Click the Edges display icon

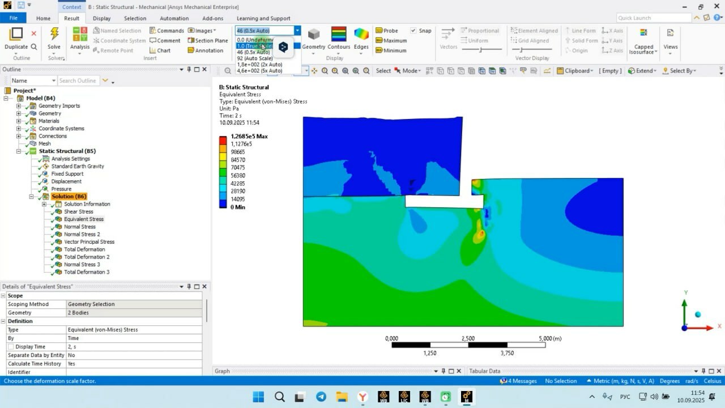click(361, 35)
